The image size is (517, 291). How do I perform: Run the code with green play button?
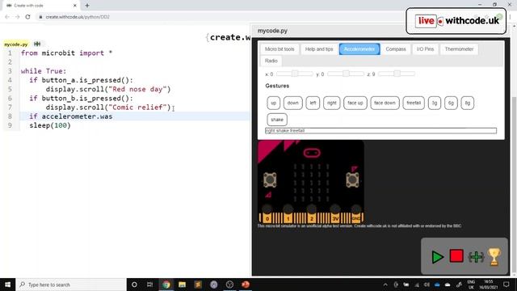[x=438, y=257]
